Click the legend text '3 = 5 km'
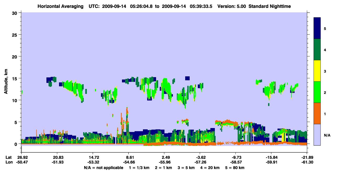Image resolution: width=341 pixels, height=175 pixels. tap(186, 167)
